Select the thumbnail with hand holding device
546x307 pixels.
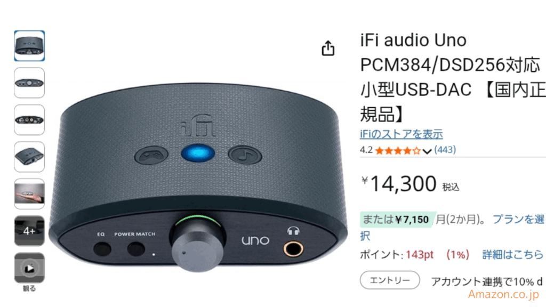point(29,194)
